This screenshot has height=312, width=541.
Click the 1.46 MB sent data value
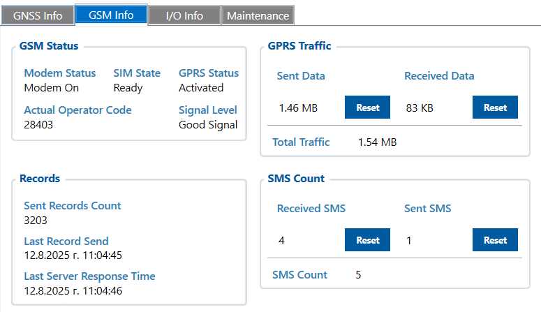pos(298,108)
